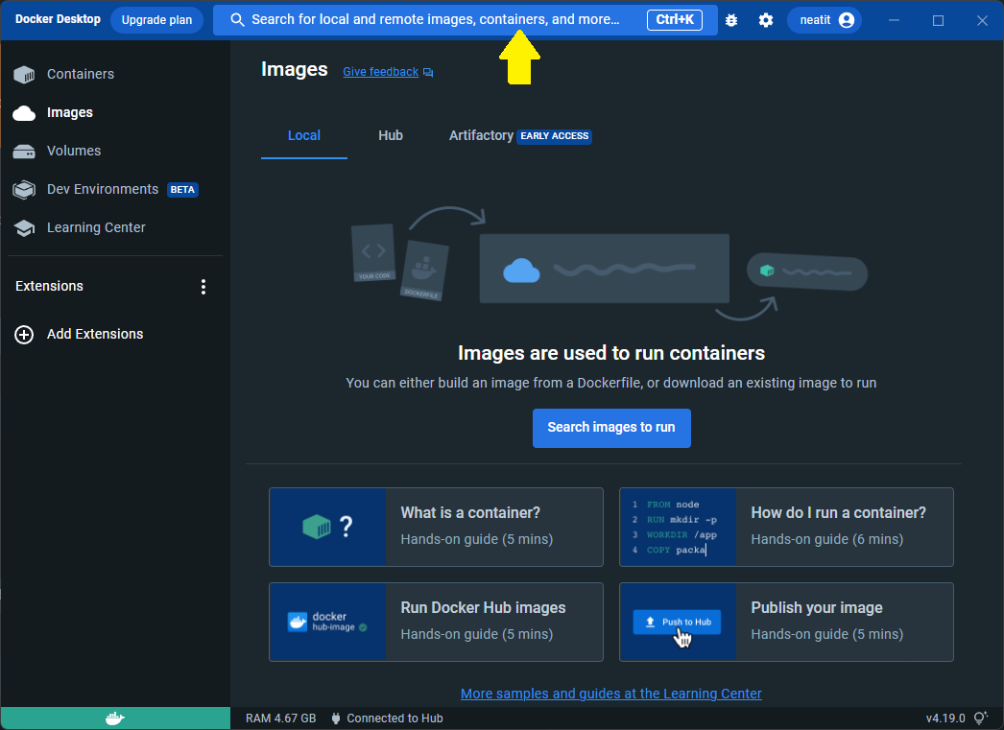The height and width of the screenshot is (730, 1004).
Task: Open More samples and guides link
Action: [610, 694]
